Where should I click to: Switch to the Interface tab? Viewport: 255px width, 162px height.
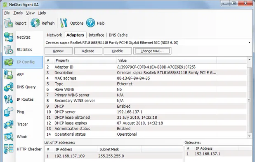click(96, 35)
